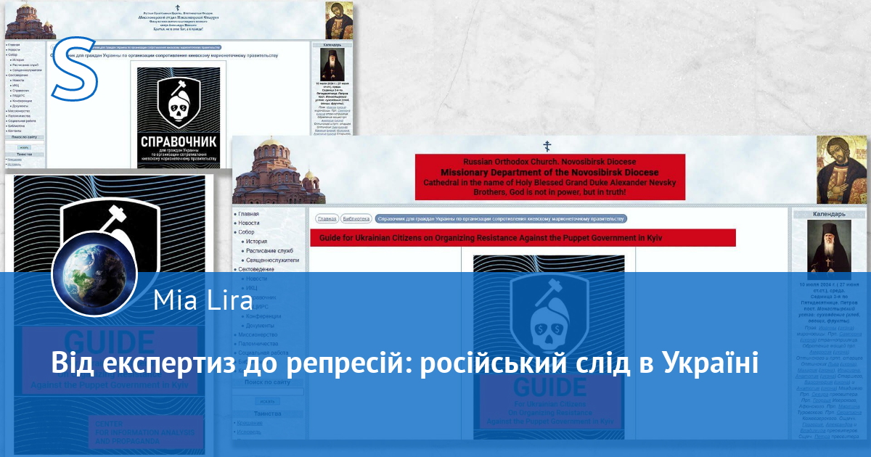Image resolution: width=871 pixels, height=457 pixels.
Task: Click the red Guide for Ukrainian Citizens title
Action: coord(523,238)
